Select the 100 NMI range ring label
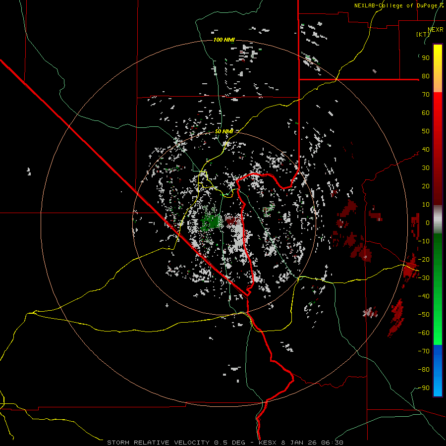Viewport: 446px width, 446px height. click(x=224, y=40)
